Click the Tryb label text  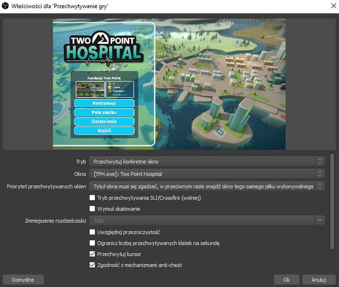tap(81, 162)
